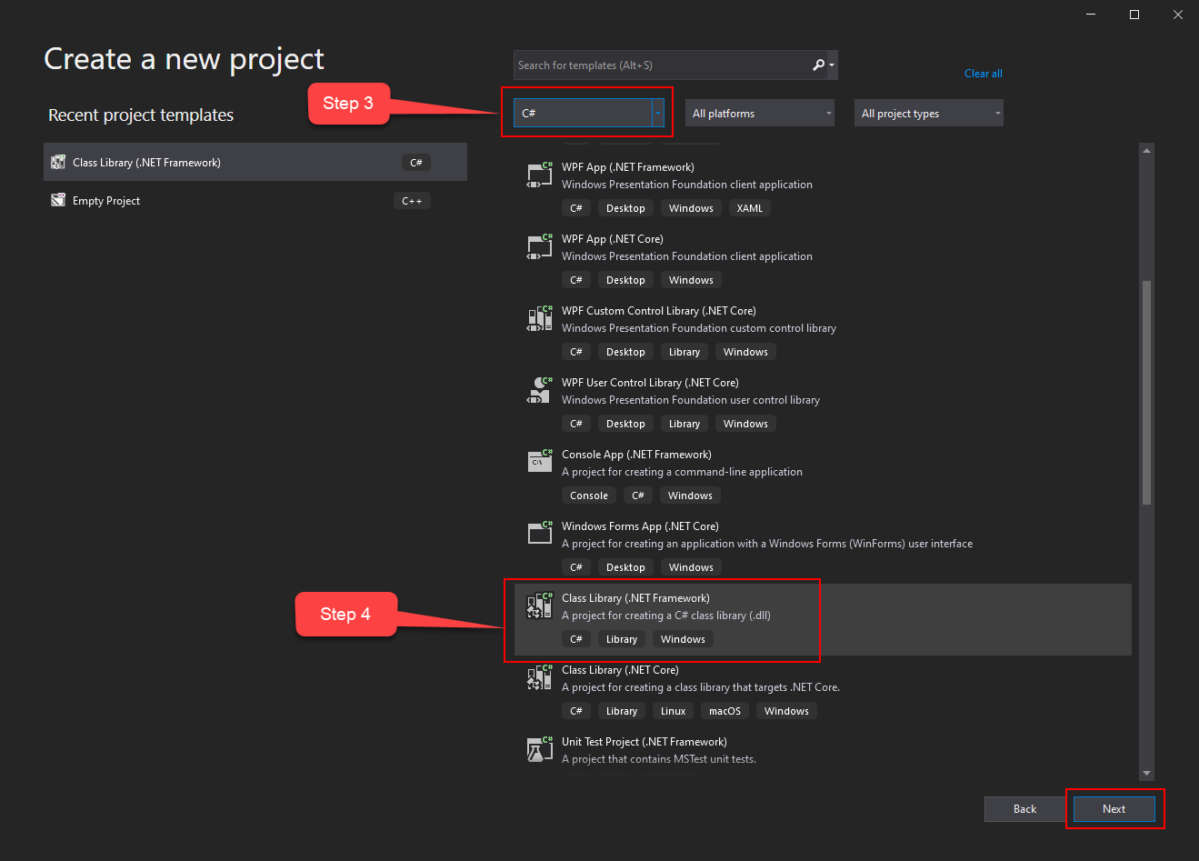1199x861 pixels.
Task: Click the Linux tag under Class Library
Action: point(674,711)
